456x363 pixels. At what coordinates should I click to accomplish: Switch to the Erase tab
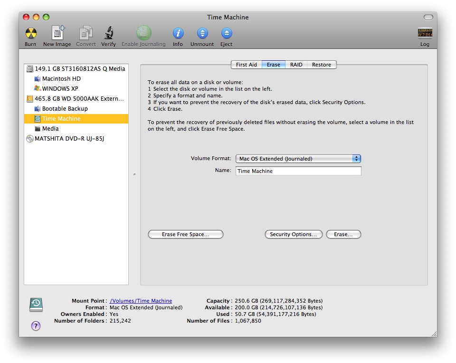(274, 65)
